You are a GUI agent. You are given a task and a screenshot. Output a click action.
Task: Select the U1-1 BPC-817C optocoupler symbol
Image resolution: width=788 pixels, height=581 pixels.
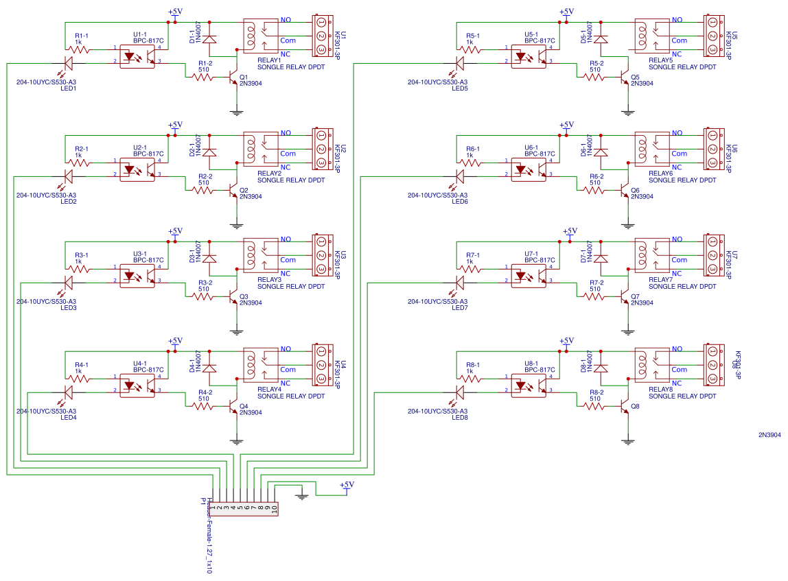pos(140,56)
